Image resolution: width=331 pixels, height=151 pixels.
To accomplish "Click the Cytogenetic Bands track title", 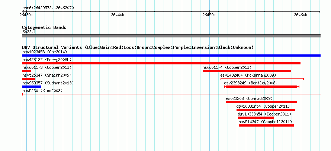I will (44, 27).
